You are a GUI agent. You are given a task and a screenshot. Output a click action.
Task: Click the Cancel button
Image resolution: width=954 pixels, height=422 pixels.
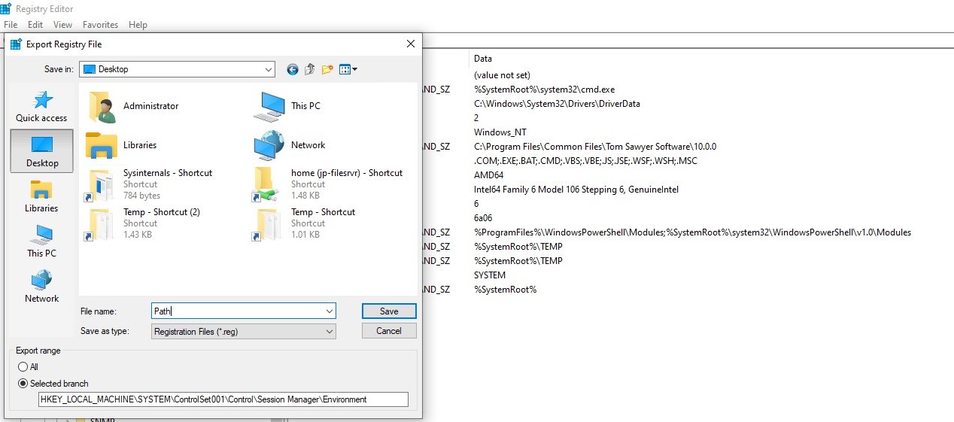point(389,331)
